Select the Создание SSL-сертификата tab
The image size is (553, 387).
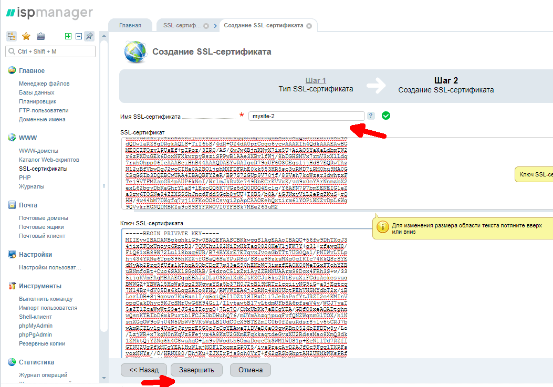click(x=264, y=25)
